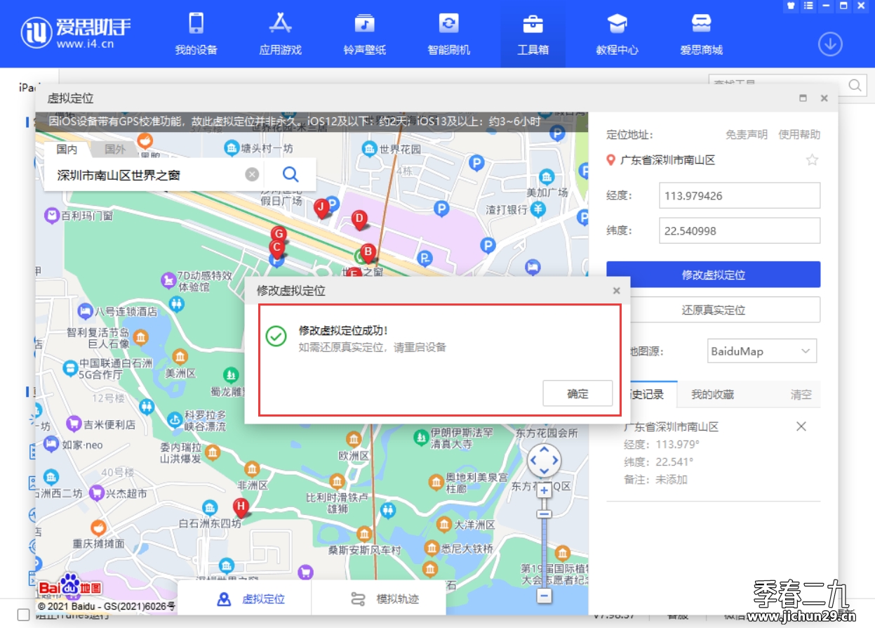Open the 工具箱 tab
This screenshot has height=628, width=875.
pyautogui.click(x=533, y=34)
